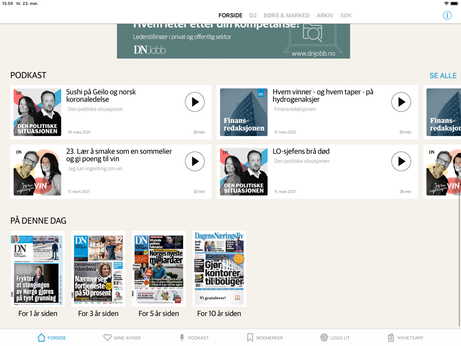This screenshot has height=346, width=461.
Task: Open Finansredaksjonen cover for hydrogenaksjer episode
Action: (x=244, y=112)
